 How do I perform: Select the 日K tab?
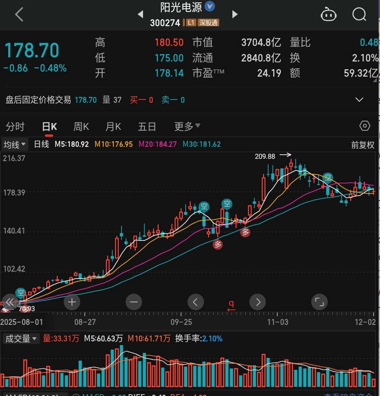(x=50, y=126)
